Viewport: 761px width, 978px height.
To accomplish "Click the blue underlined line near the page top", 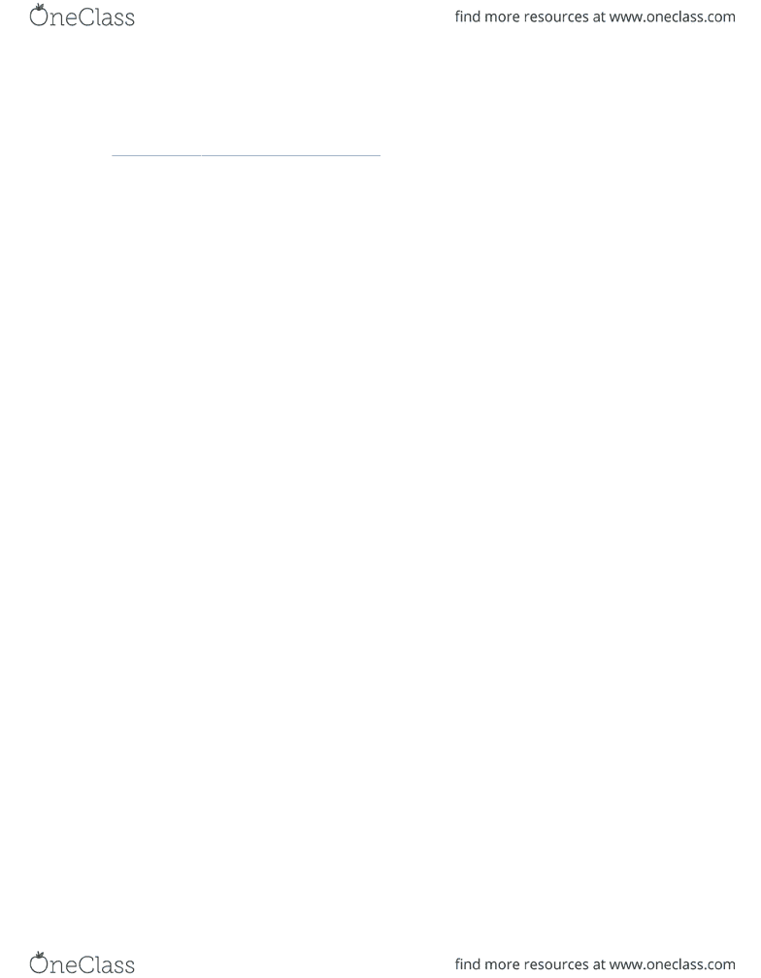I will point(246,154).
